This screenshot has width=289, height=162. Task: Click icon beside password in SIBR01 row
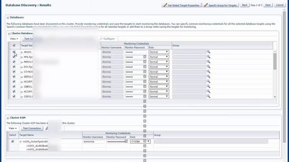coord(144,86)
